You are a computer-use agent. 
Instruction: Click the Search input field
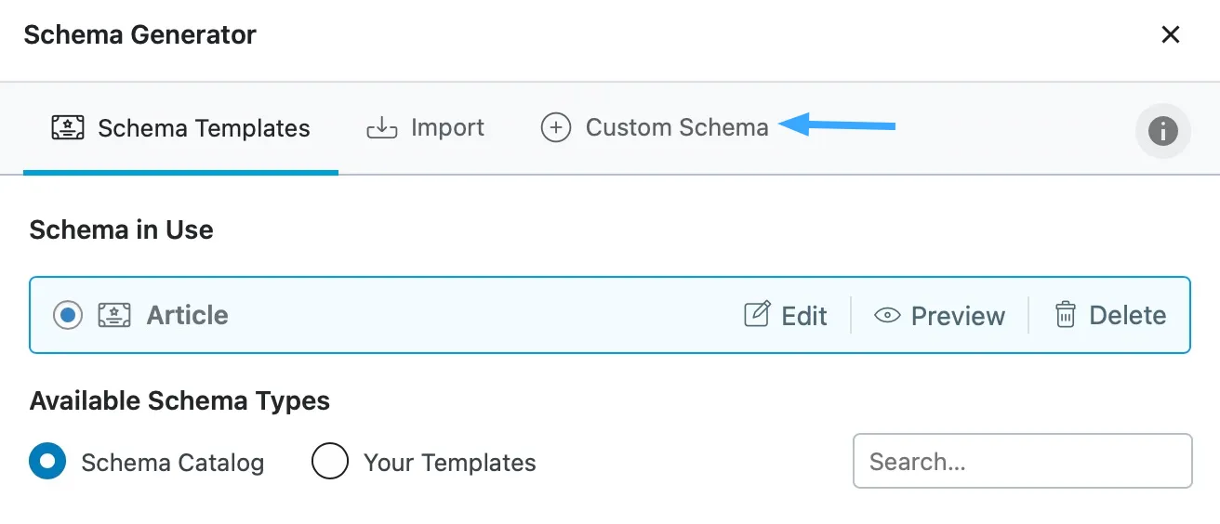1022,461
